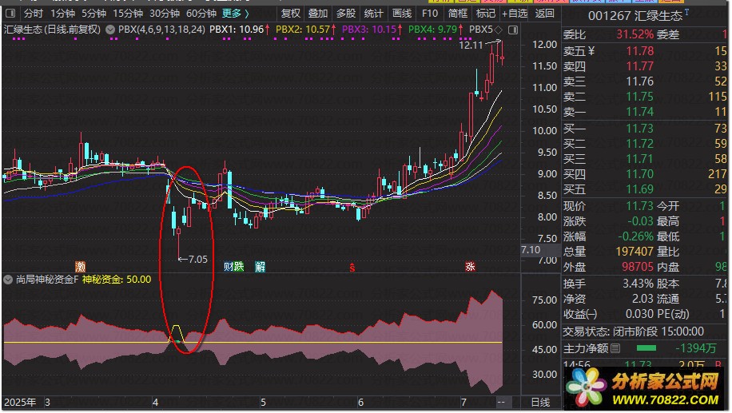Click the 标记 mark button
Image resolution: width=732 pixels, height=413 pixels.
click(486, 14)
